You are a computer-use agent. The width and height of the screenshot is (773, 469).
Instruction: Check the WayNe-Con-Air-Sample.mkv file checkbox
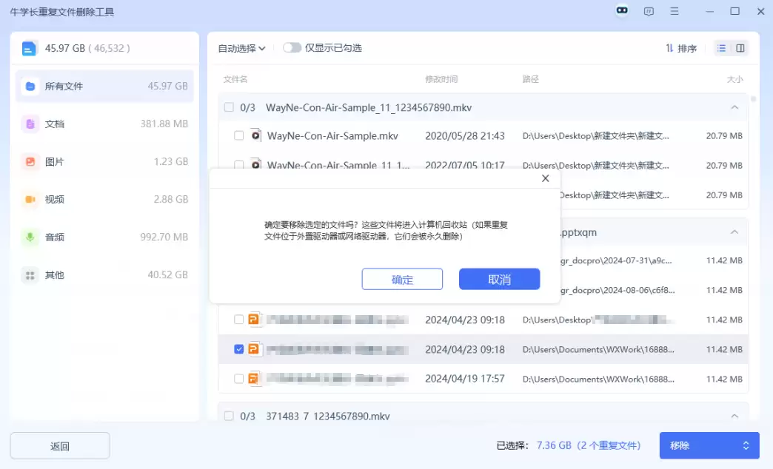pos(238,135)
